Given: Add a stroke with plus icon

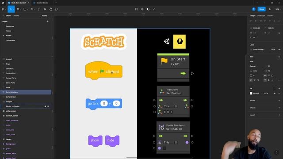Looking at the screenshot, I should tap(279, 101).
